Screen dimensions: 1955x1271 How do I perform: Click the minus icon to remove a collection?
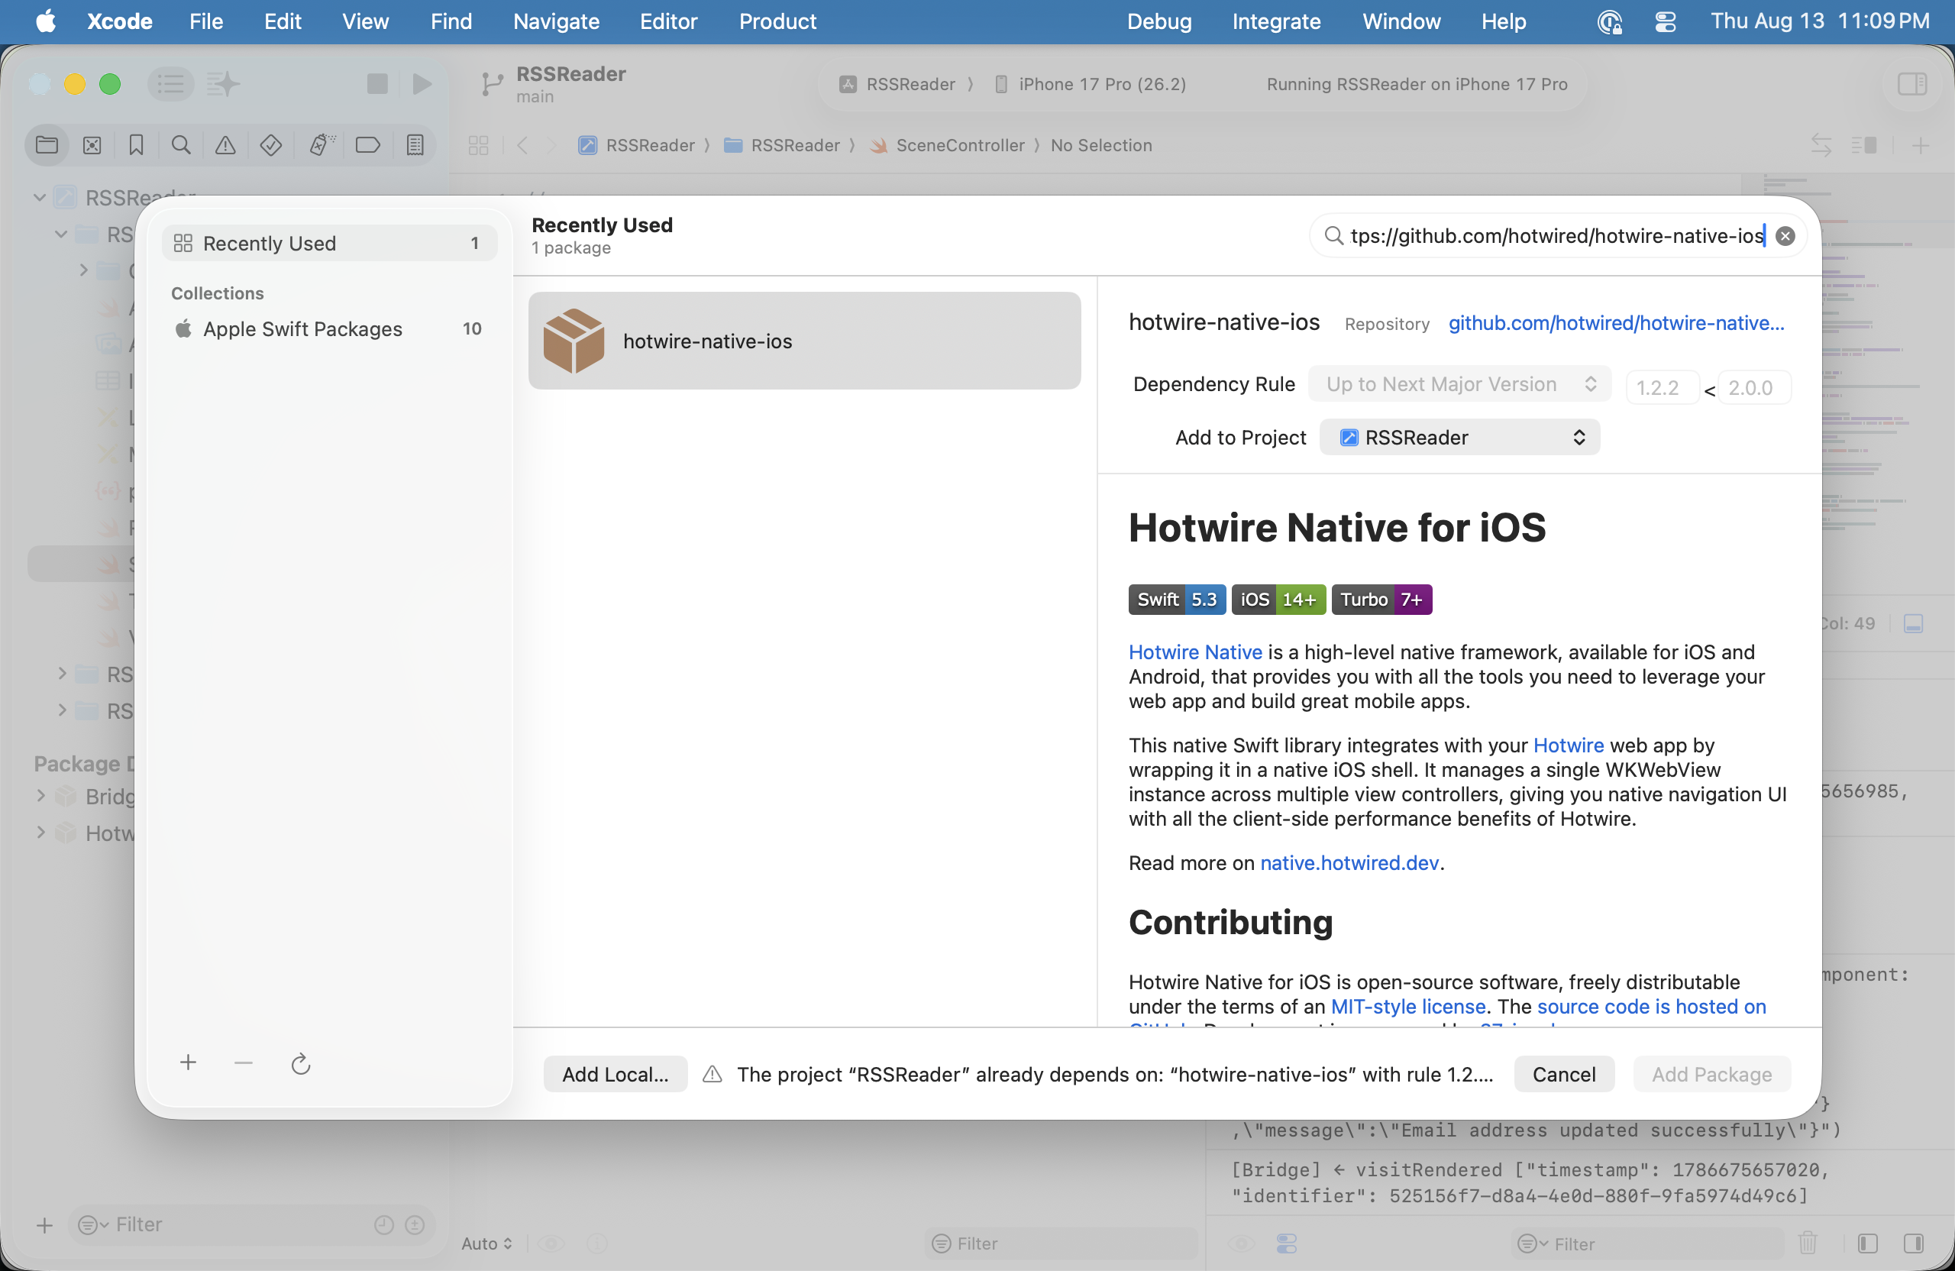pyautogui.click(x=243, y=1063)
